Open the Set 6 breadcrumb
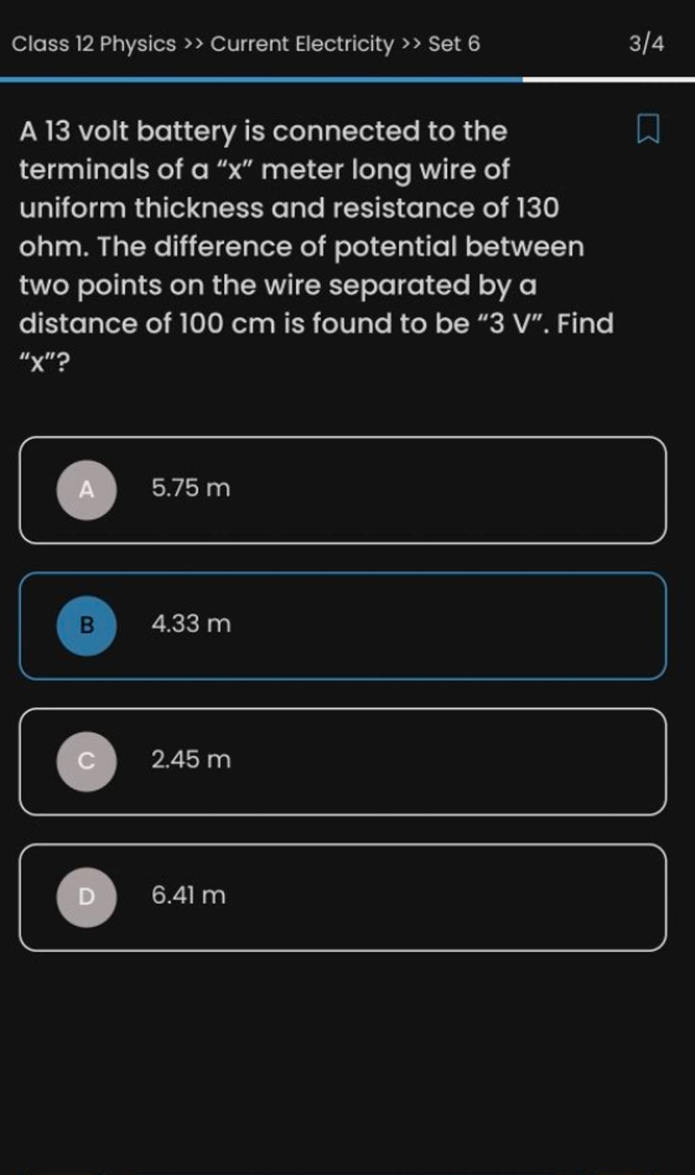The image size is (695, 1175). pyautogui.click(x=453, y=44)
